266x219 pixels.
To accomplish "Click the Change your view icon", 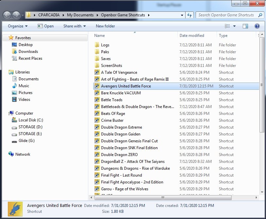I will click(227, 26).
